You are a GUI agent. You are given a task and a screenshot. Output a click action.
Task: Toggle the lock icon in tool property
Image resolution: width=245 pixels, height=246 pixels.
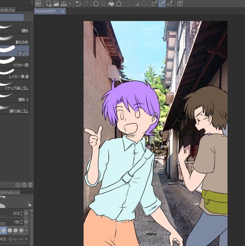29,205
